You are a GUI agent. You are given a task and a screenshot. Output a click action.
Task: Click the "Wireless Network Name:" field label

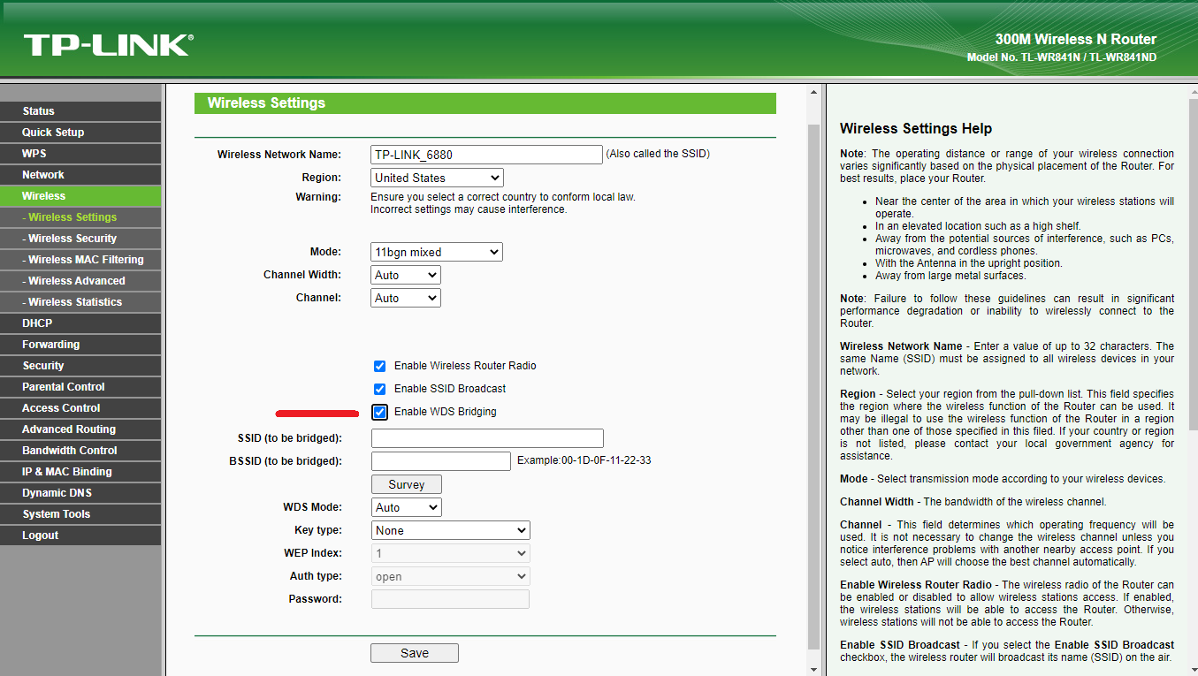pyautogui.click(x=279, y=155)
